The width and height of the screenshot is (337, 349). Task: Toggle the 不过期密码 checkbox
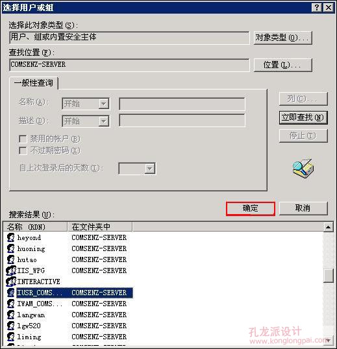[23, 150]
